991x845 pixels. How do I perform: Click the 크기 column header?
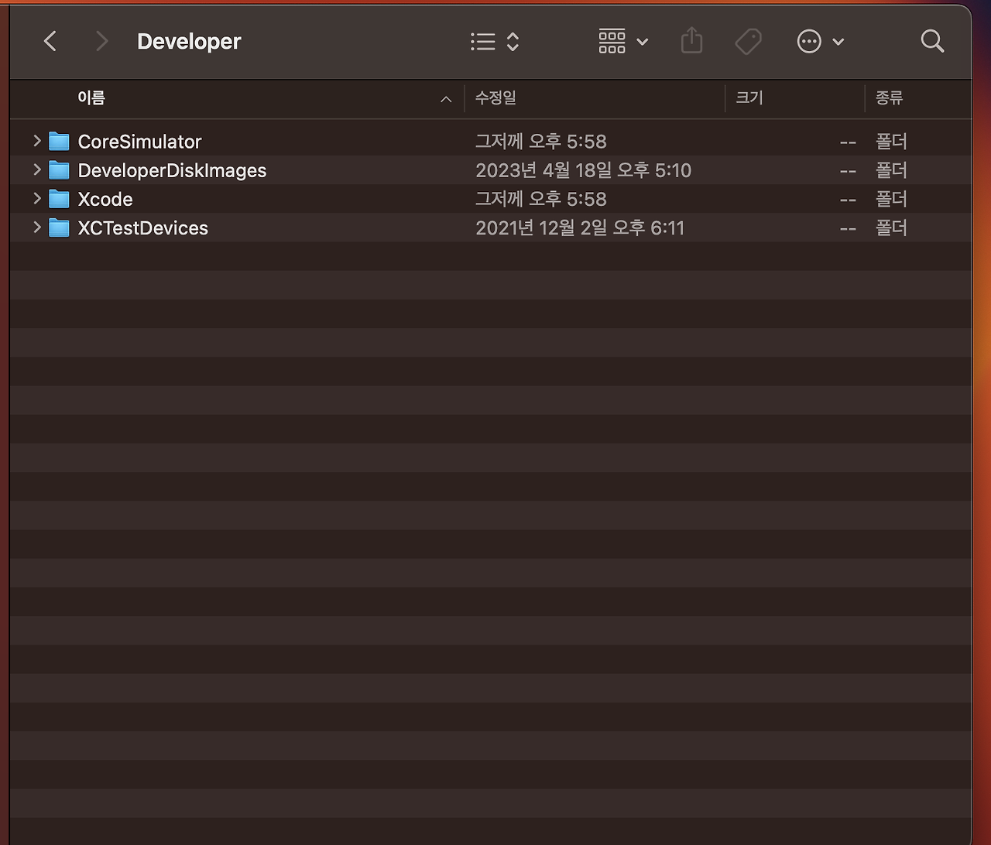(x=749, y=98)
